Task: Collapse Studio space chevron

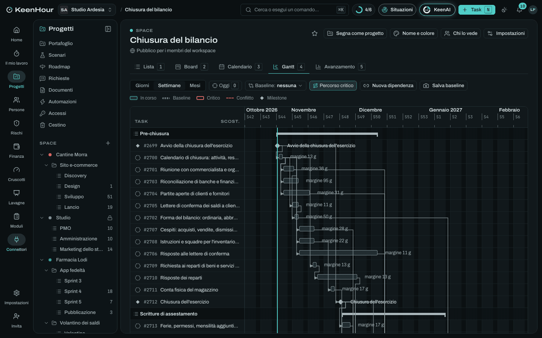Action: pos(42,218)
